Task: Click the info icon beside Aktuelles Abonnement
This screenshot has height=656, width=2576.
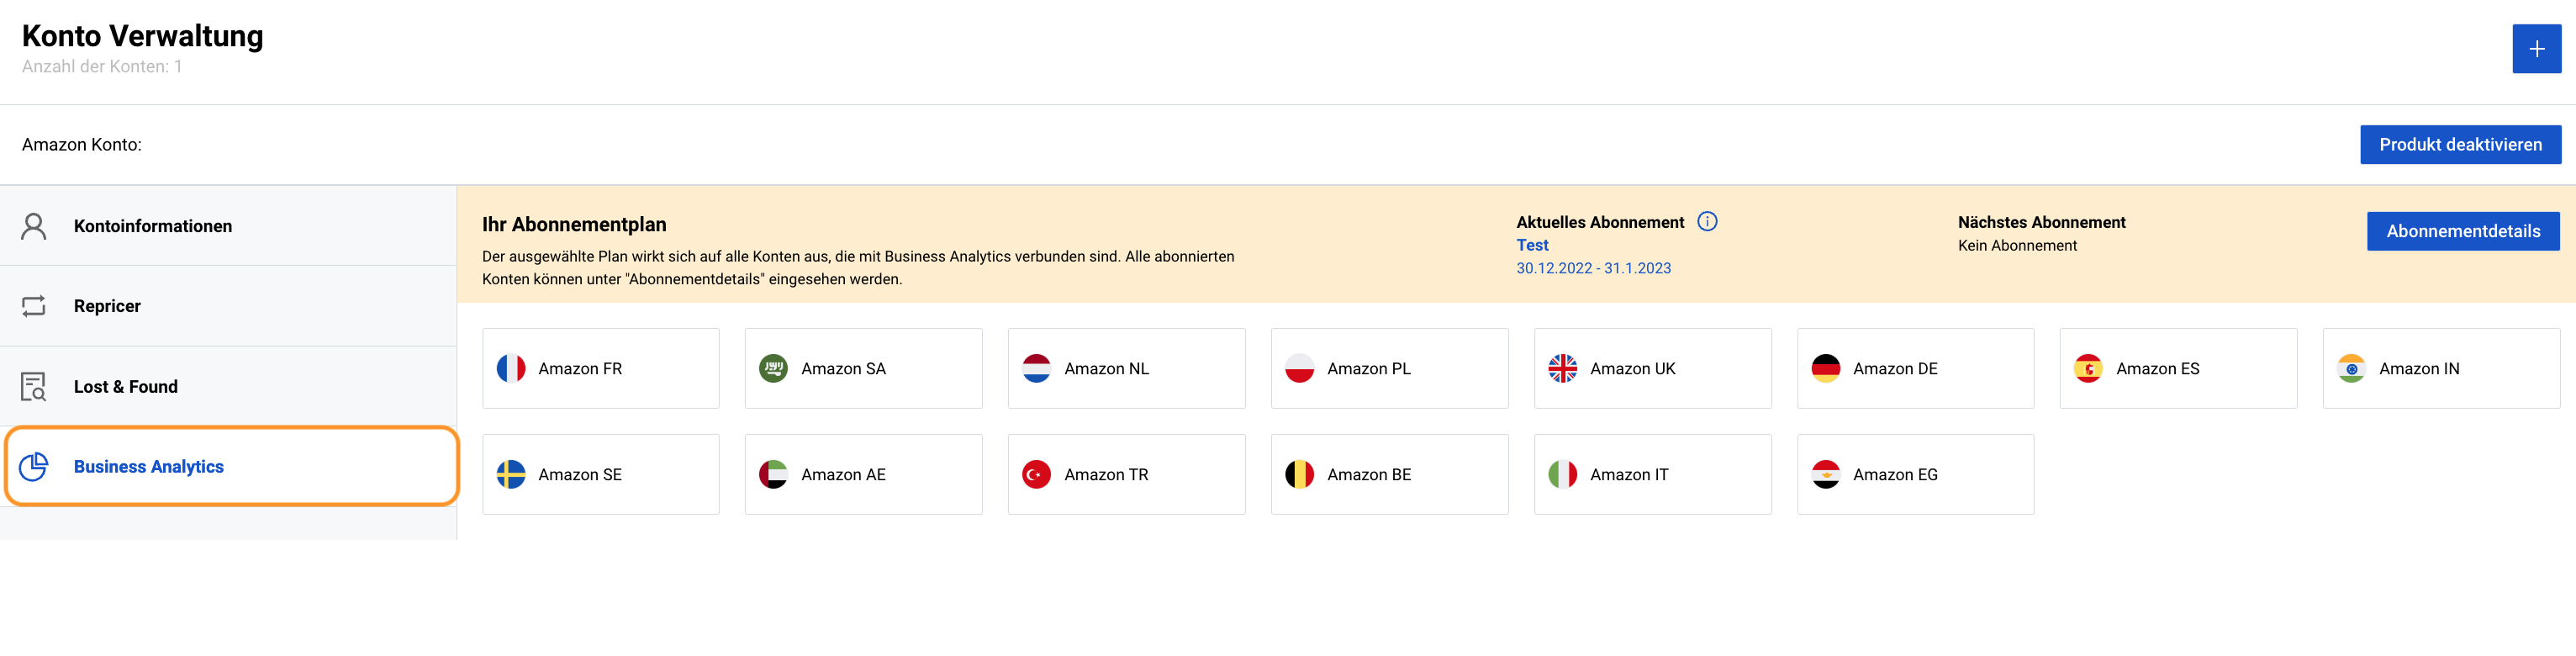Action: [1707, 222]
